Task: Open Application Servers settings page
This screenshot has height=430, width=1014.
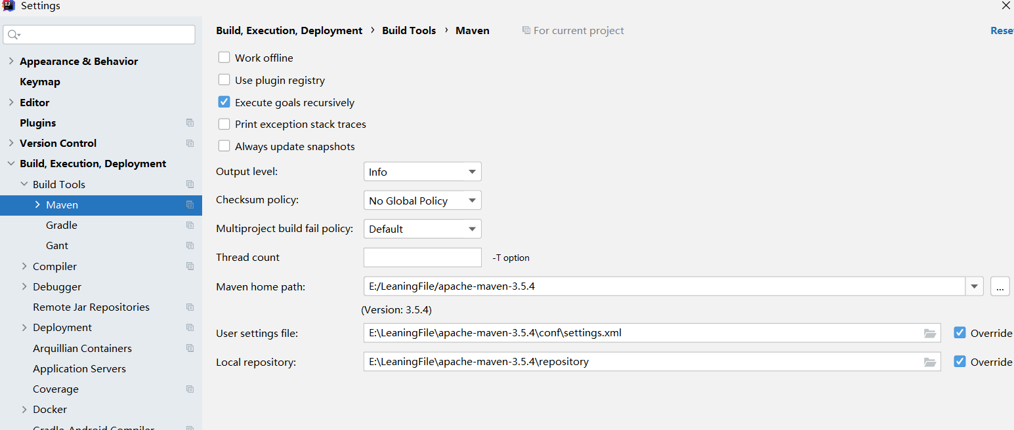Action: 79,368
